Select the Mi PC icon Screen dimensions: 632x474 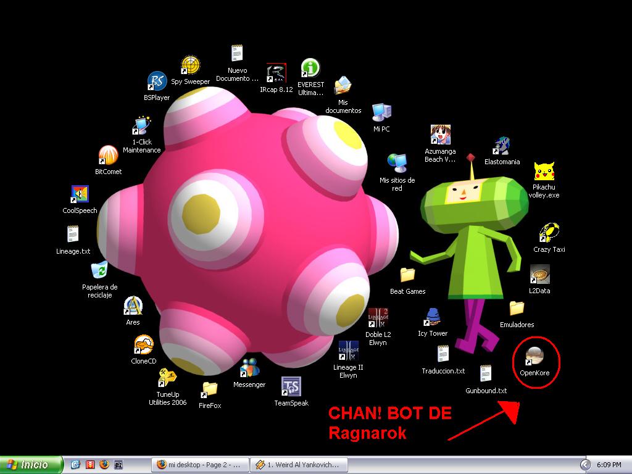click(x=381, y=112)
